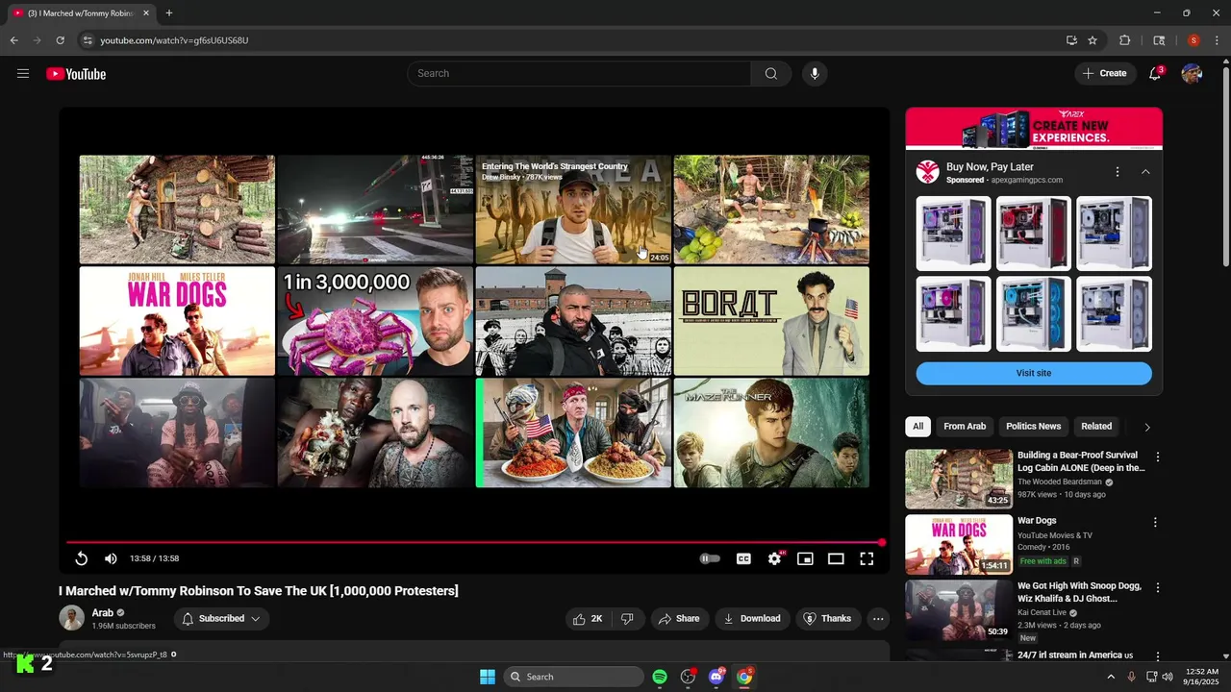
Task: Switch to miniplayer mode
Action: click(x=805, y=558)
